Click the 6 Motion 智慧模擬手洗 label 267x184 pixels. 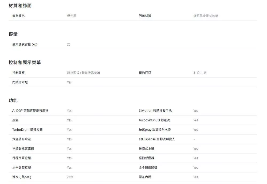coord(155,111)
